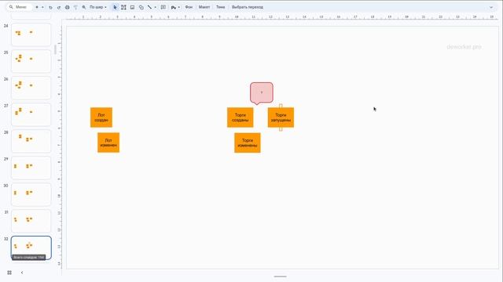Open line type dropdown arrow
The width and height of the screenshot is (503, 282).
(x=156, y=7)
